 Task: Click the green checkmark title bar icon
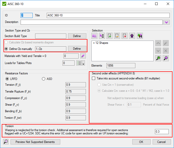(4, 4)
